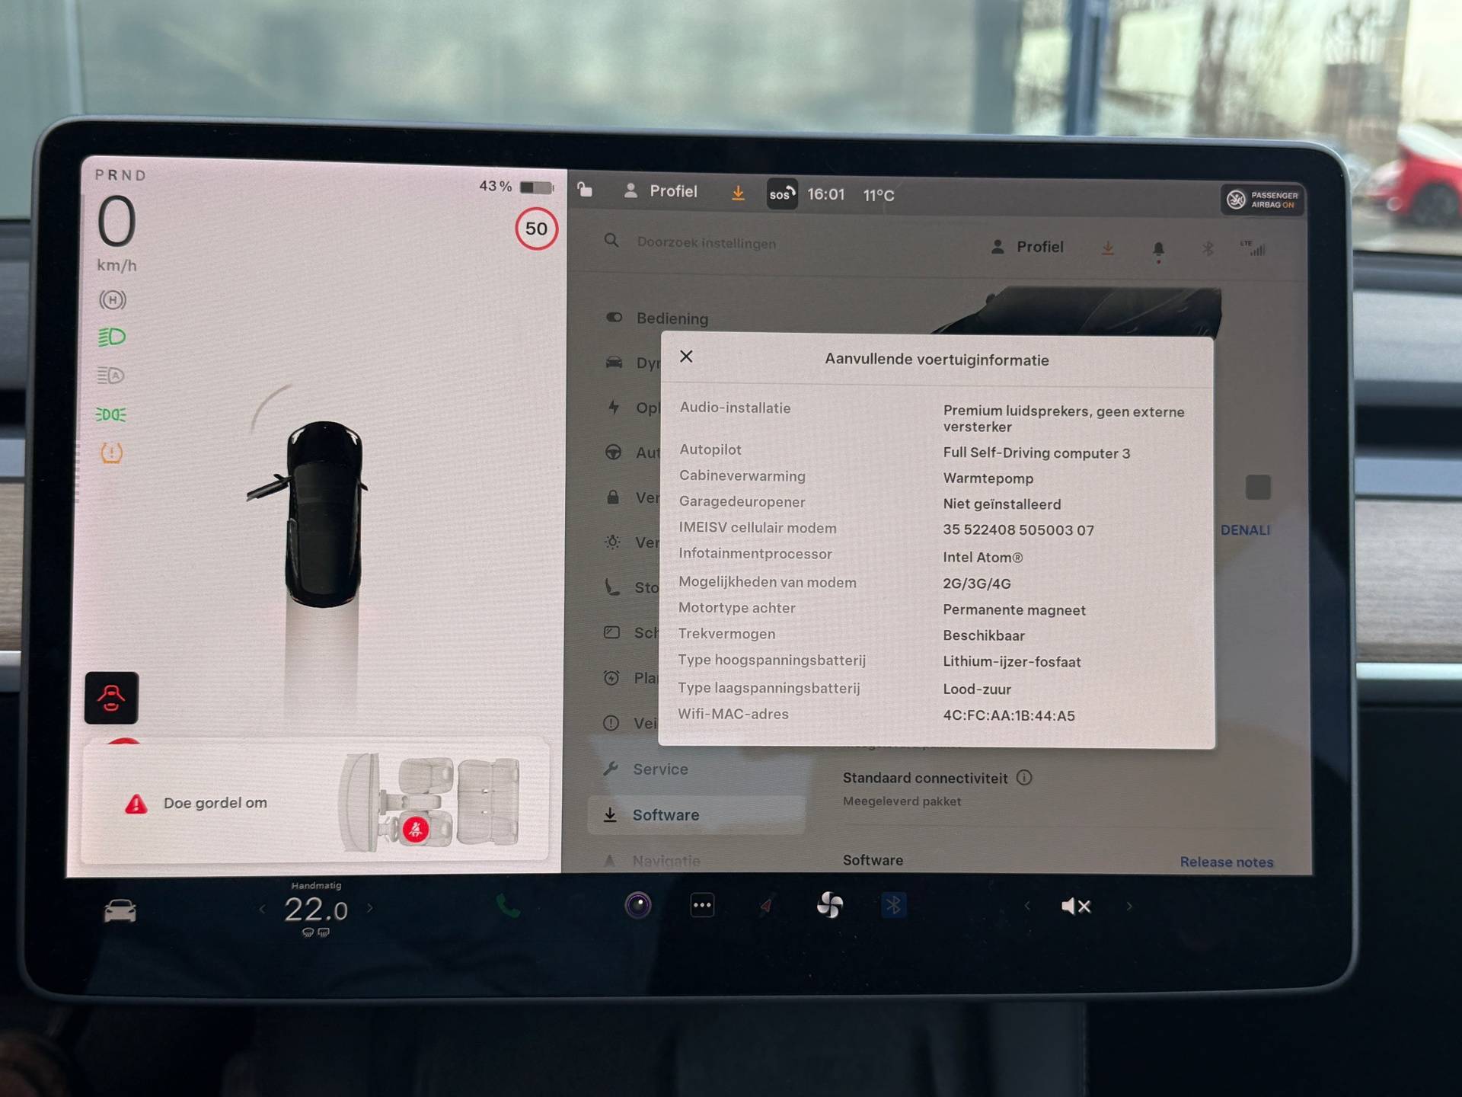Tap the green phone icon
Screen dimensions: 1462x1097
508,906
